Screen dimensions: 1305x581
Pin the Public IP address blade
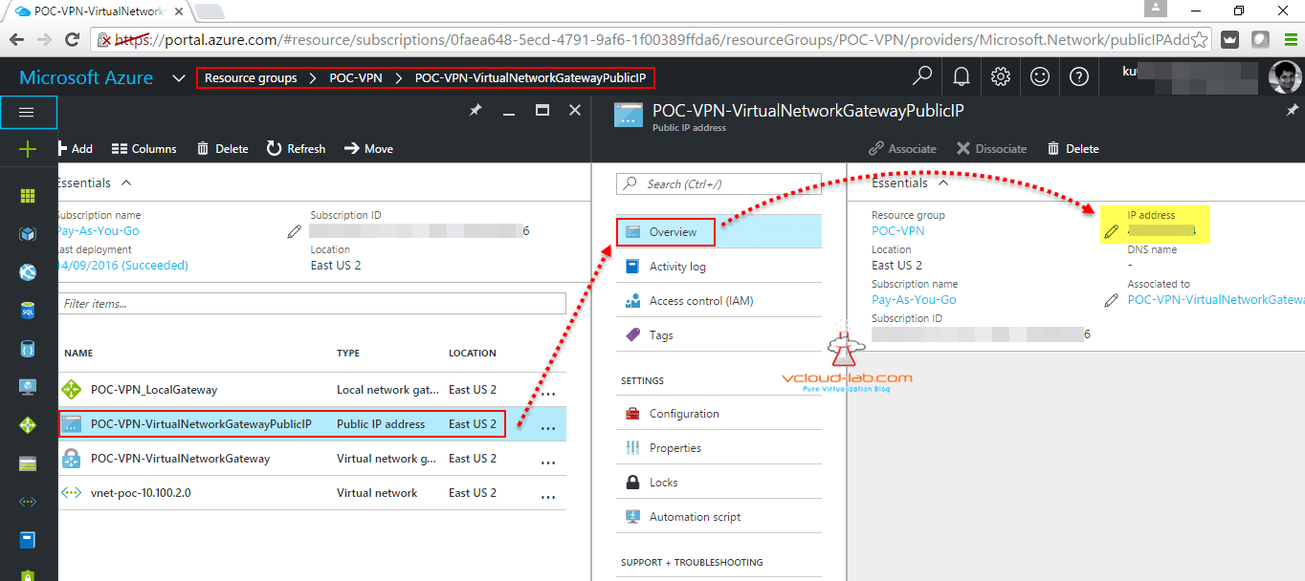1294,110
